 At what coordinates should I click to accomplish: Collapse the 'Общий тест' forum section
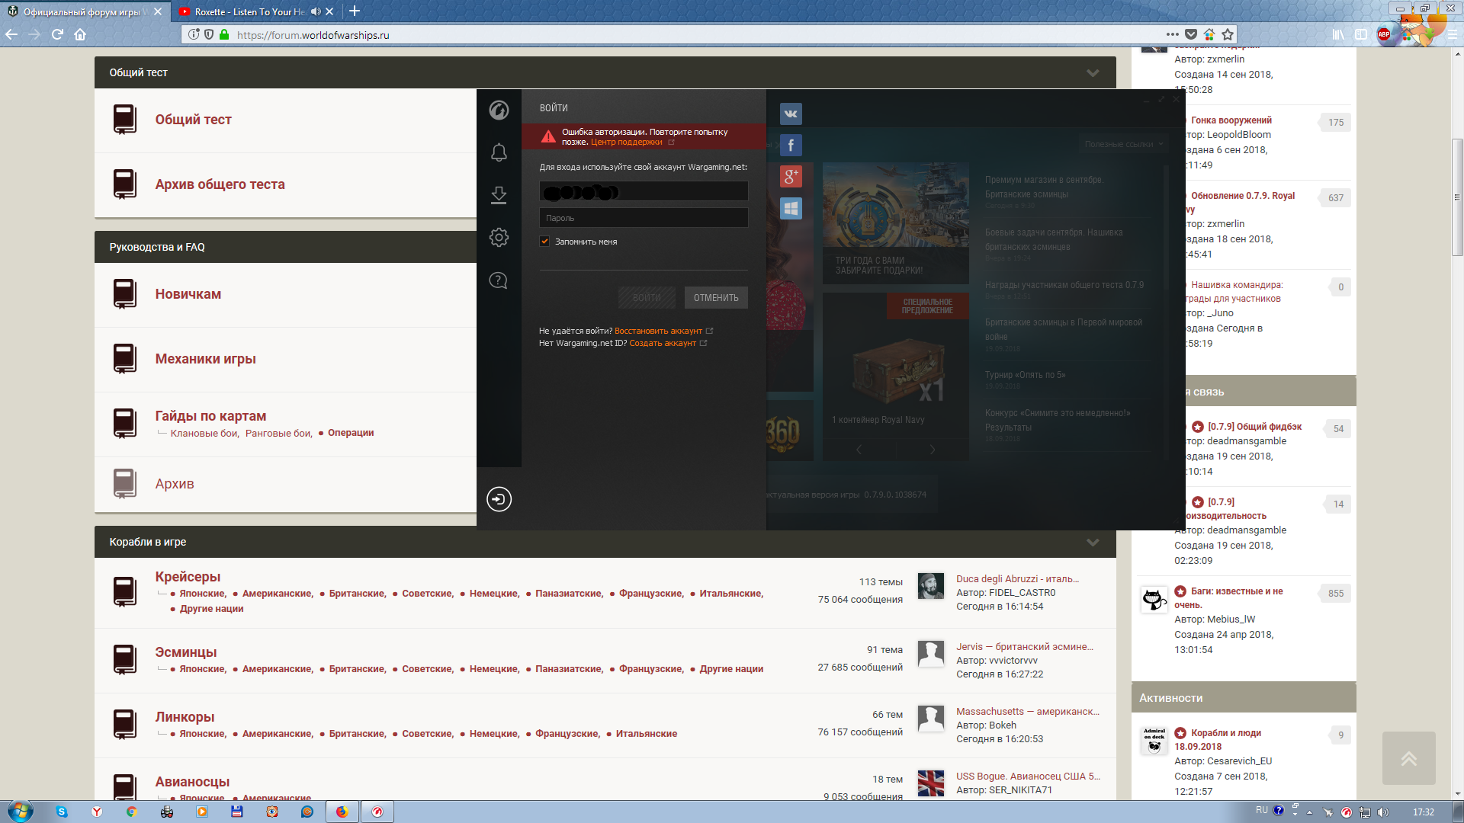[x=1093, y=73]
